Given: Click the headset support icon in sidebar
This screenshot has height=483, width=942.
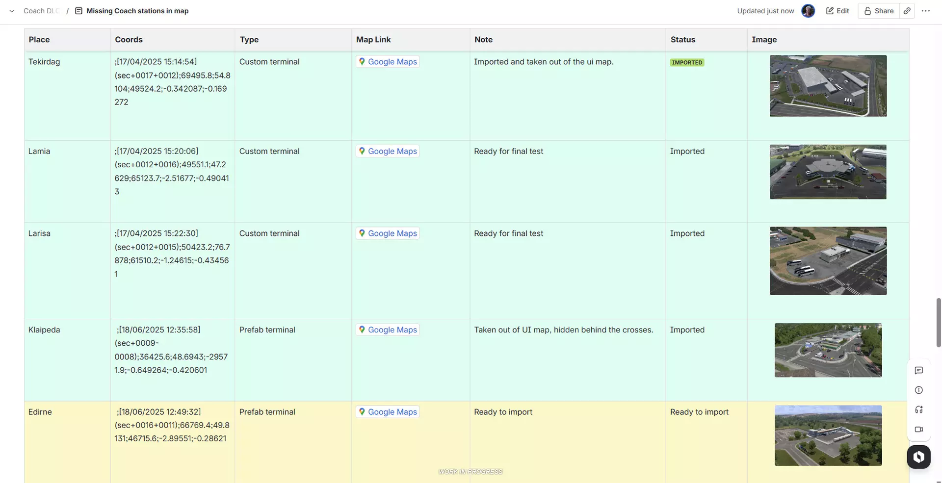Looking at the screenshot, I should pos(919,410).
